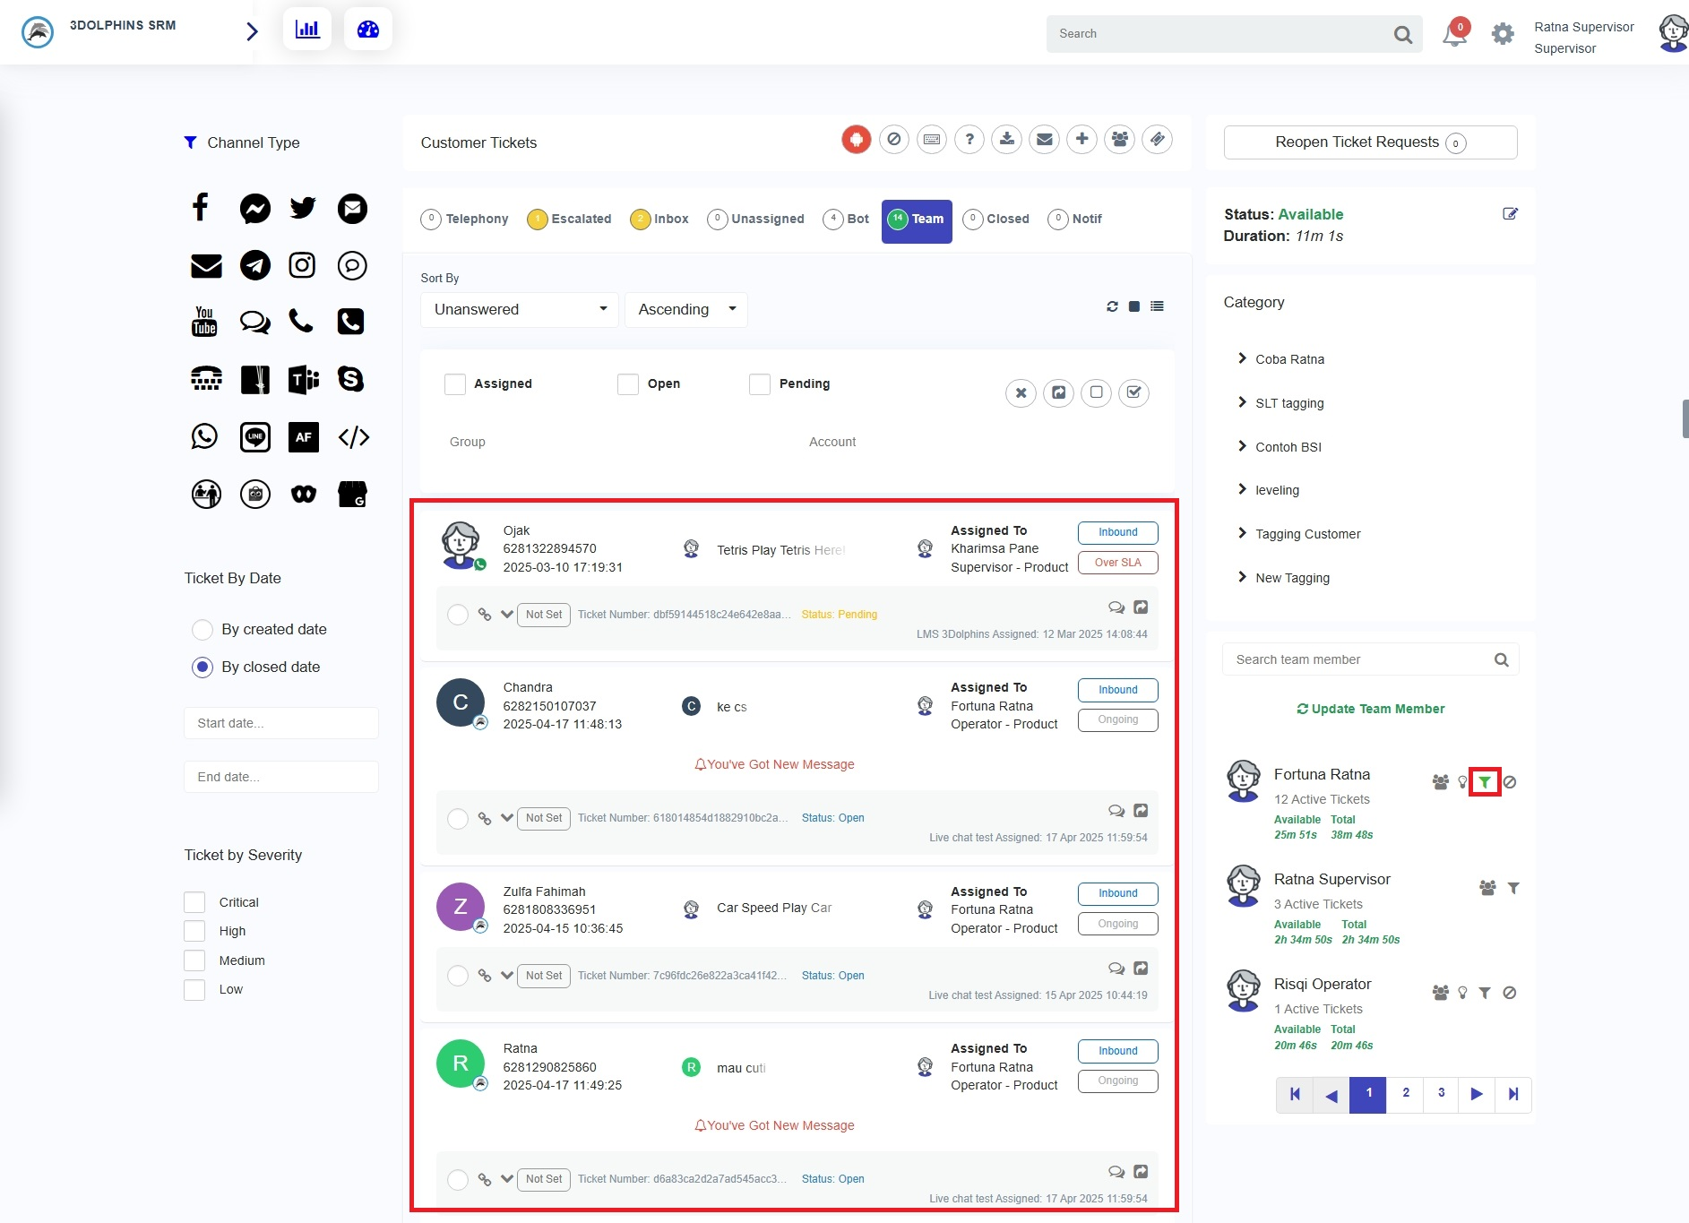Image resolution: width=1689 pixels, height=1223 pixels.
Task: Open the Closed tickets tab
Action: 996,220
